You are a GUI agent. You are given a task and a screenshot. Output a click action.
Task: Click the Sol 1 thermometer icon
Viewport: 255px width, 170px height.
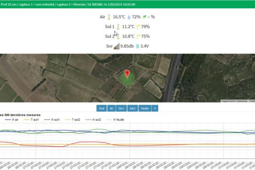[x=118, y=27]
